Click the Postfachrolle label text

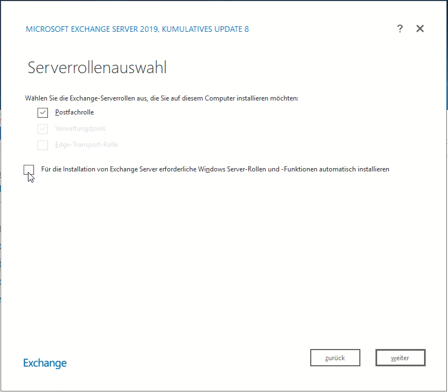click(74, 112)
